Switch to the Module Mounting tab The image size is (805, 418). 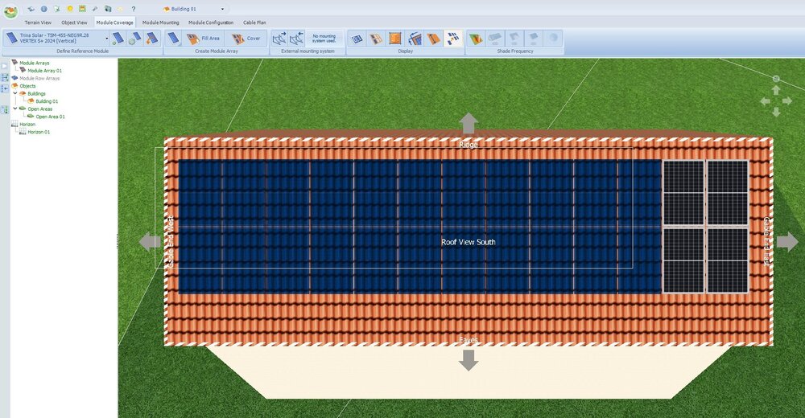coord(161,23)
